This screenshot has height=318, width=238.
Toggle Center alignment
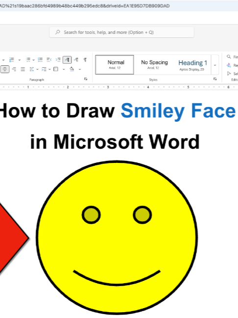pos(5,69)
